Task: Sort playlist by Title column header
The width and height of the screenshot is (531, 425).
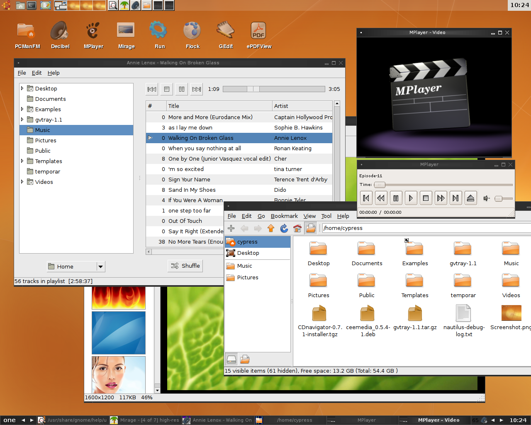Action: 219,106
